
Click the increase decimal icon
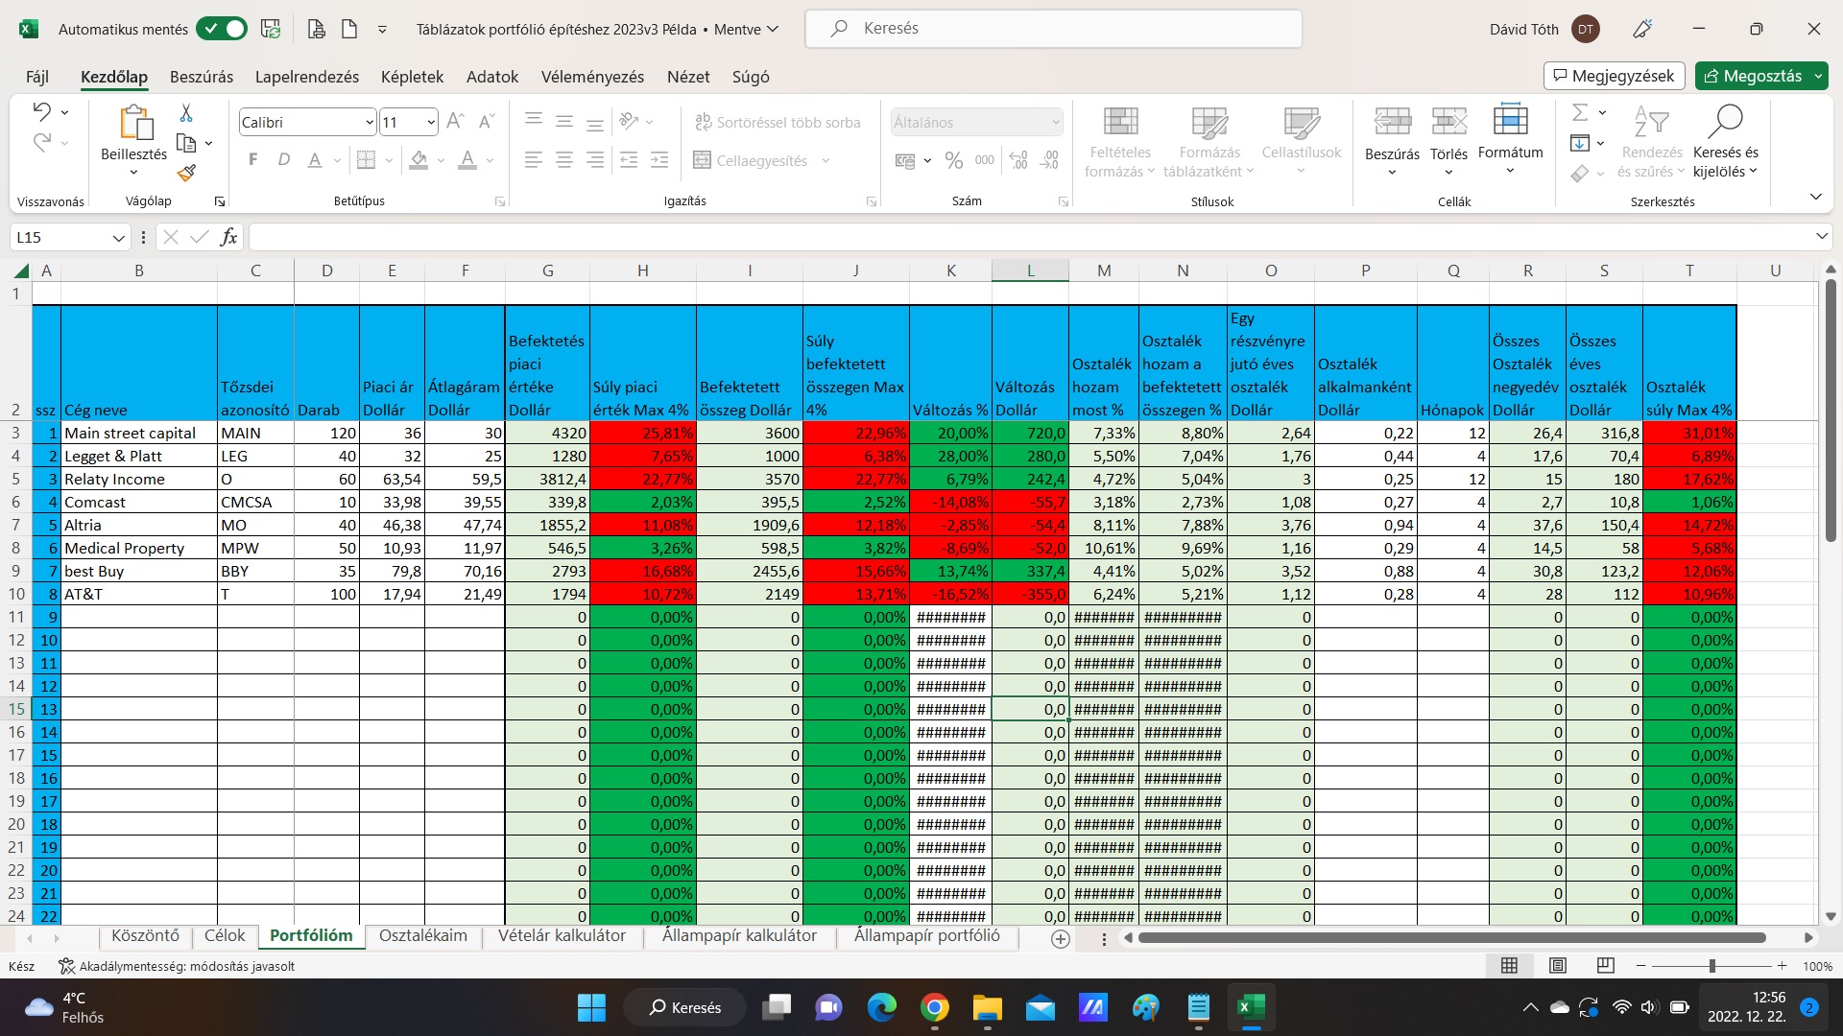(1018, 160)
